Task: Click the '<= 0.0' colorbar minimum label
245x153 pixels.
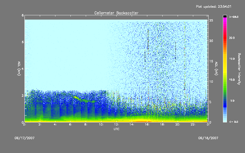Action: [234, 122]
